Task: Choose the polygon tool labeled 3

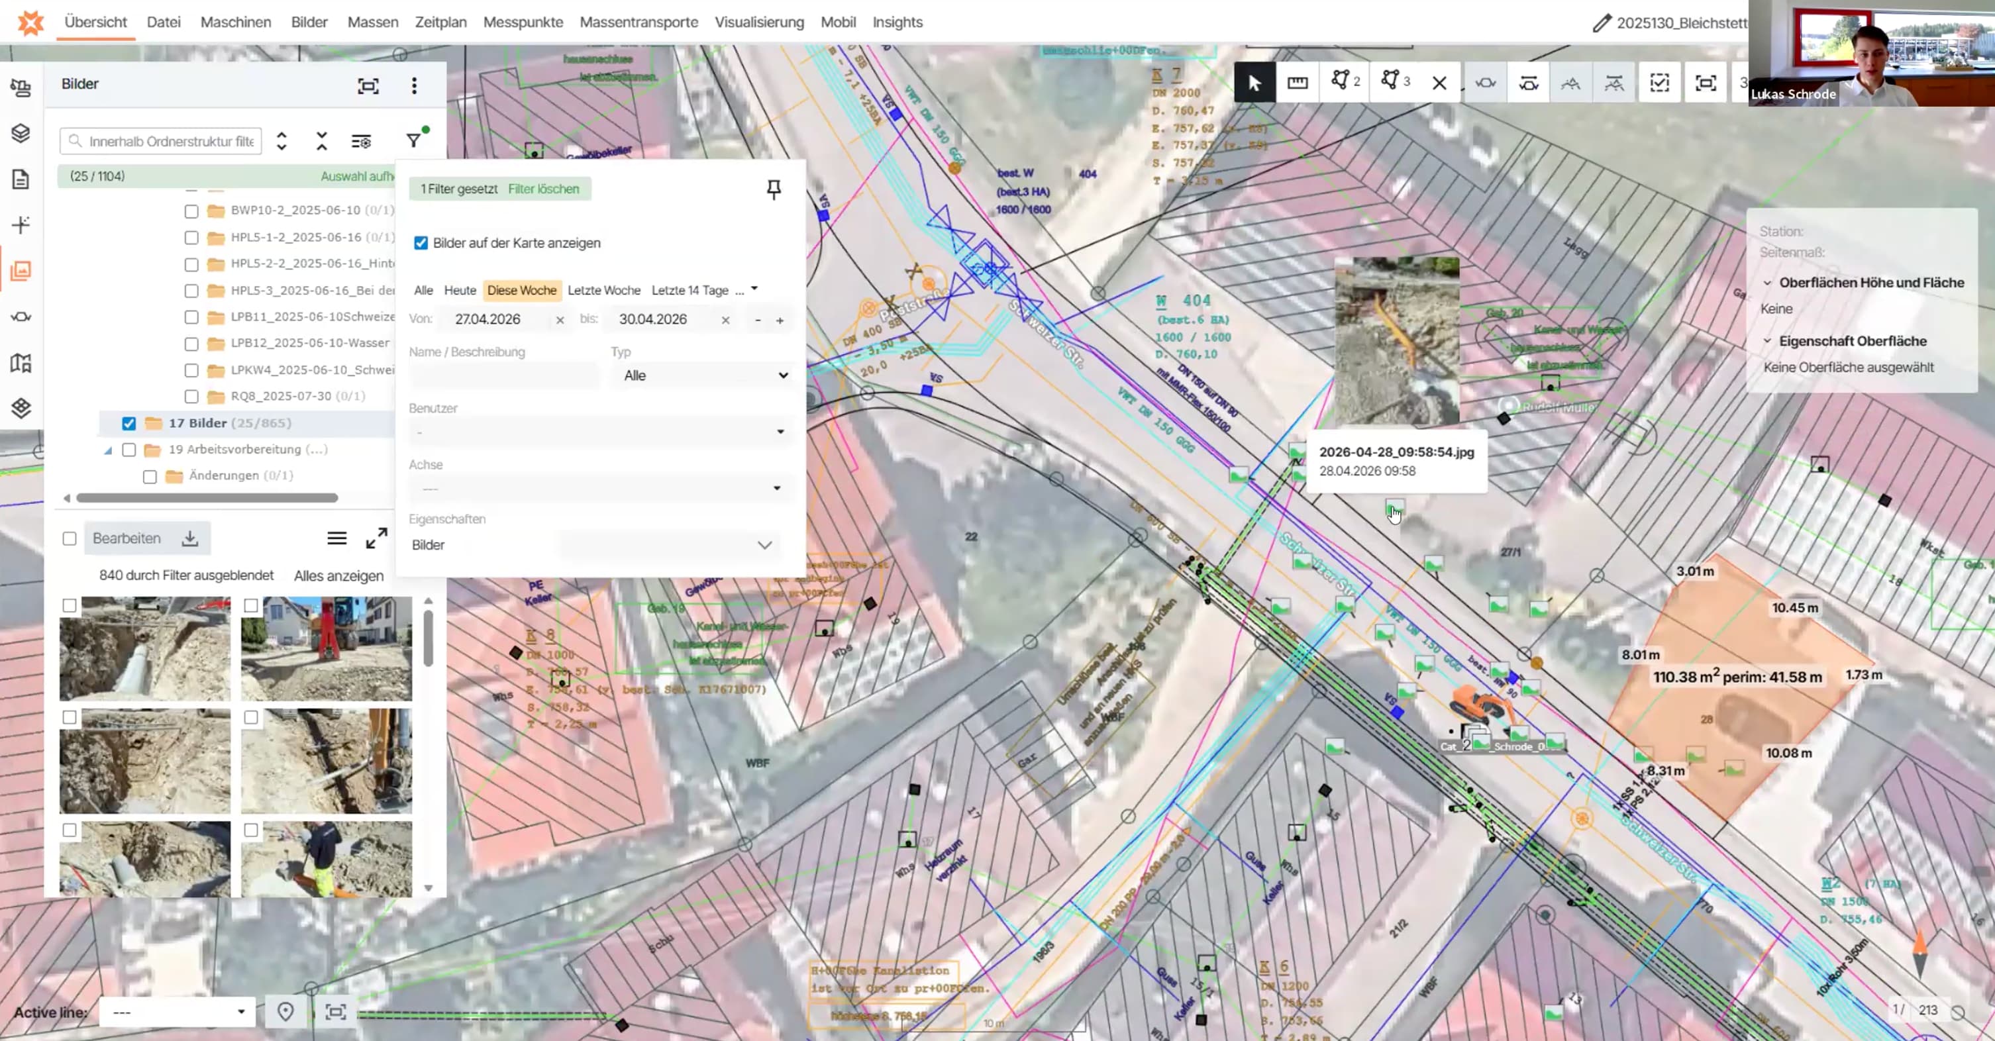Action: click(x=1395, y=81)
